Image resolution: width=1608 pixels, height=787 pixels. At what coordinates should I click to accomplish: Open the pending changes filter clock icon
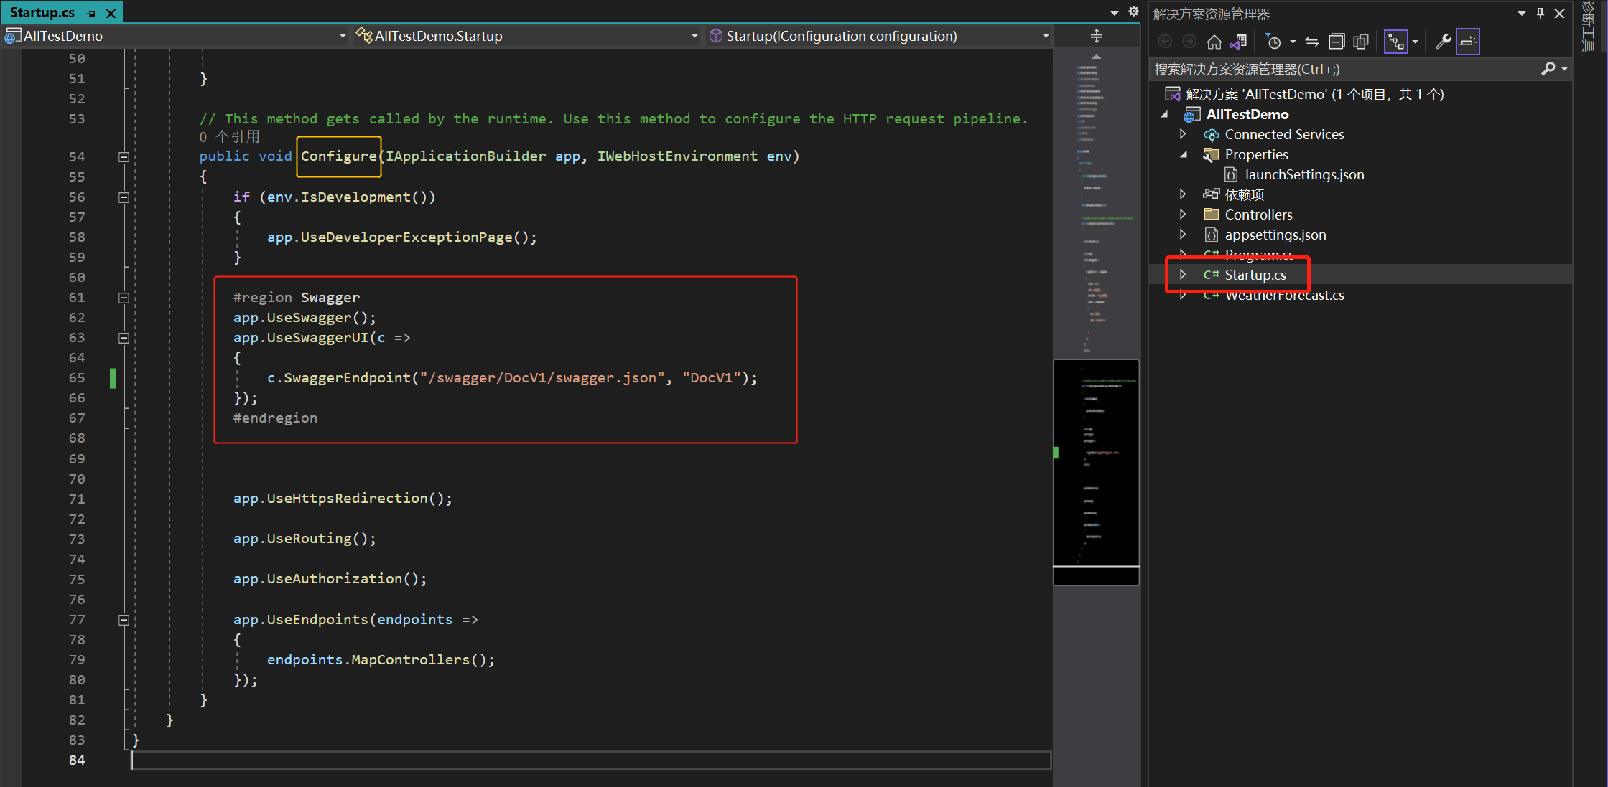click(1273, 42)
